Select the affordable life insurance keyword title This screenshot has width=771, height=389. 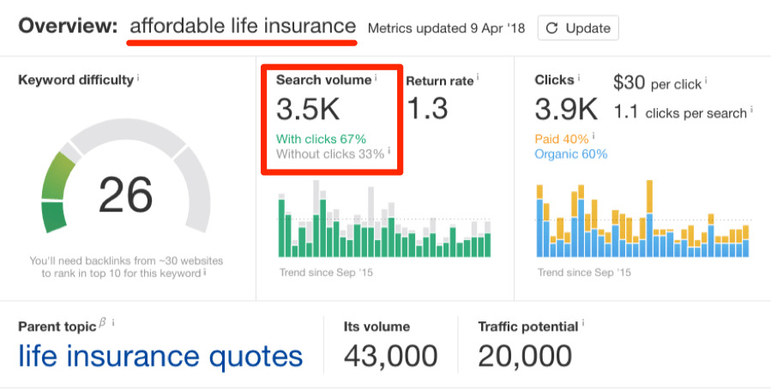pyautogui.click(x=243, y=27)
